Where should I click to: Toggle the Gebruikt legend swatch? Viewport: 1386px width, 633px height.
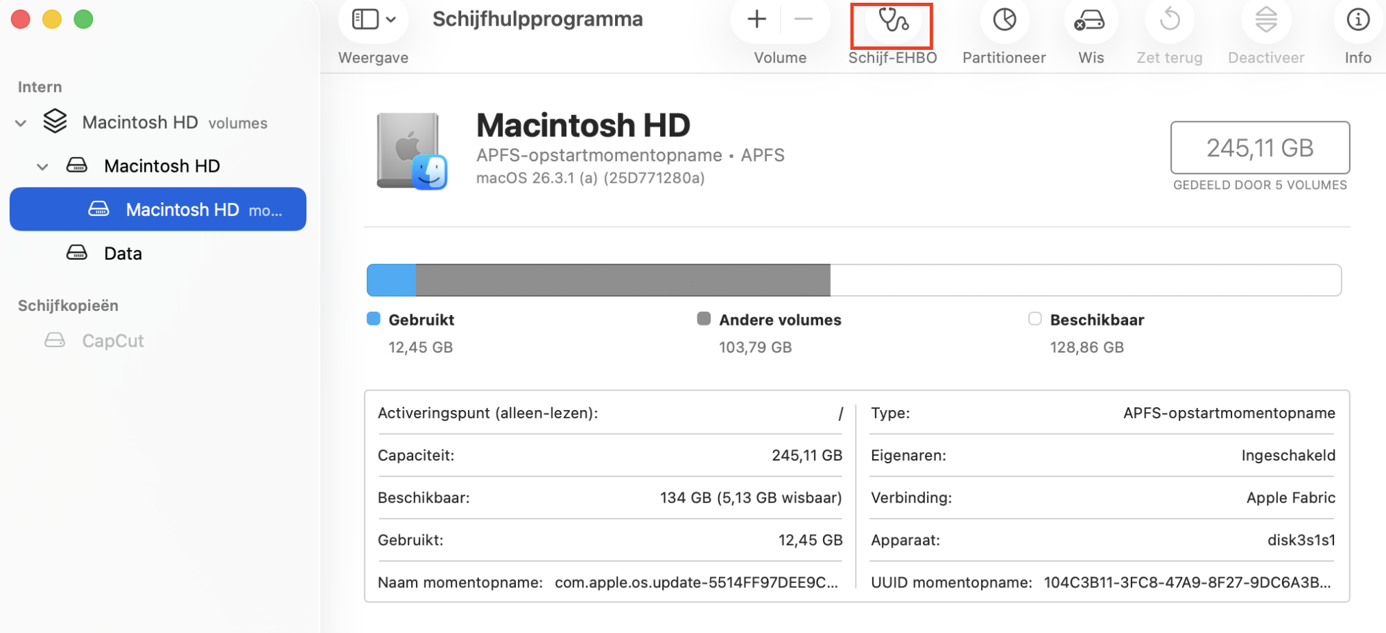pyautogui.click(x=373, y=319)
